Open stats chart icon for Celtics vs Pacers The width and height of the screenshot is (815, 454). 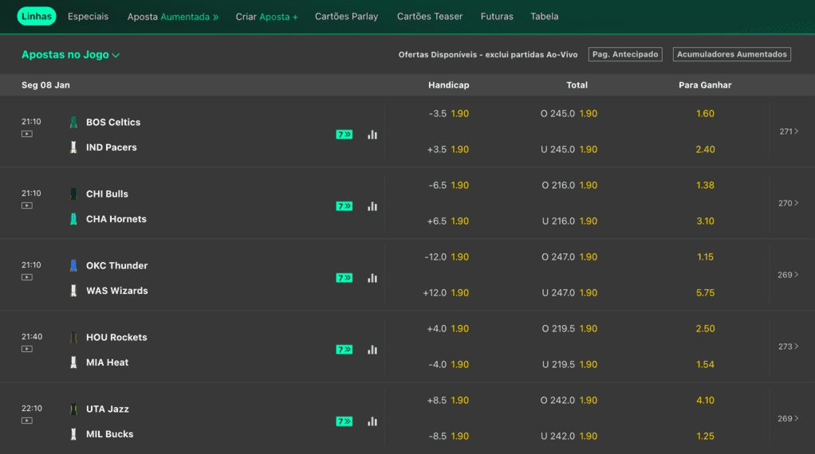[372, 135]
